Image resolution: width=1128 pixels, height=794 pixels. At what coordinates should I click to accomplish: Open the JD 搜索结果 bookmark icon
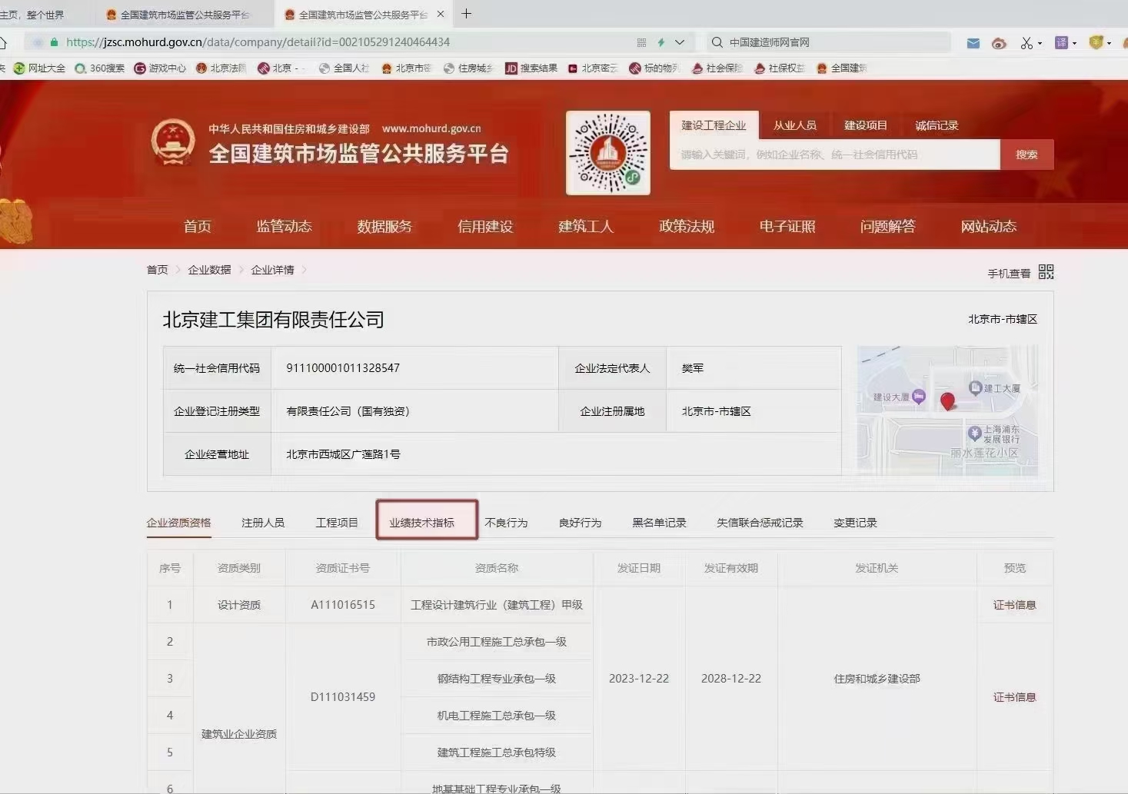(511, 68)
